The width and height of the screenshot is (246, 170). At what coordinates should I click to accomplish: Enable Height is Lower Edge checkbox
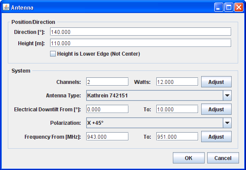point(53,54)
